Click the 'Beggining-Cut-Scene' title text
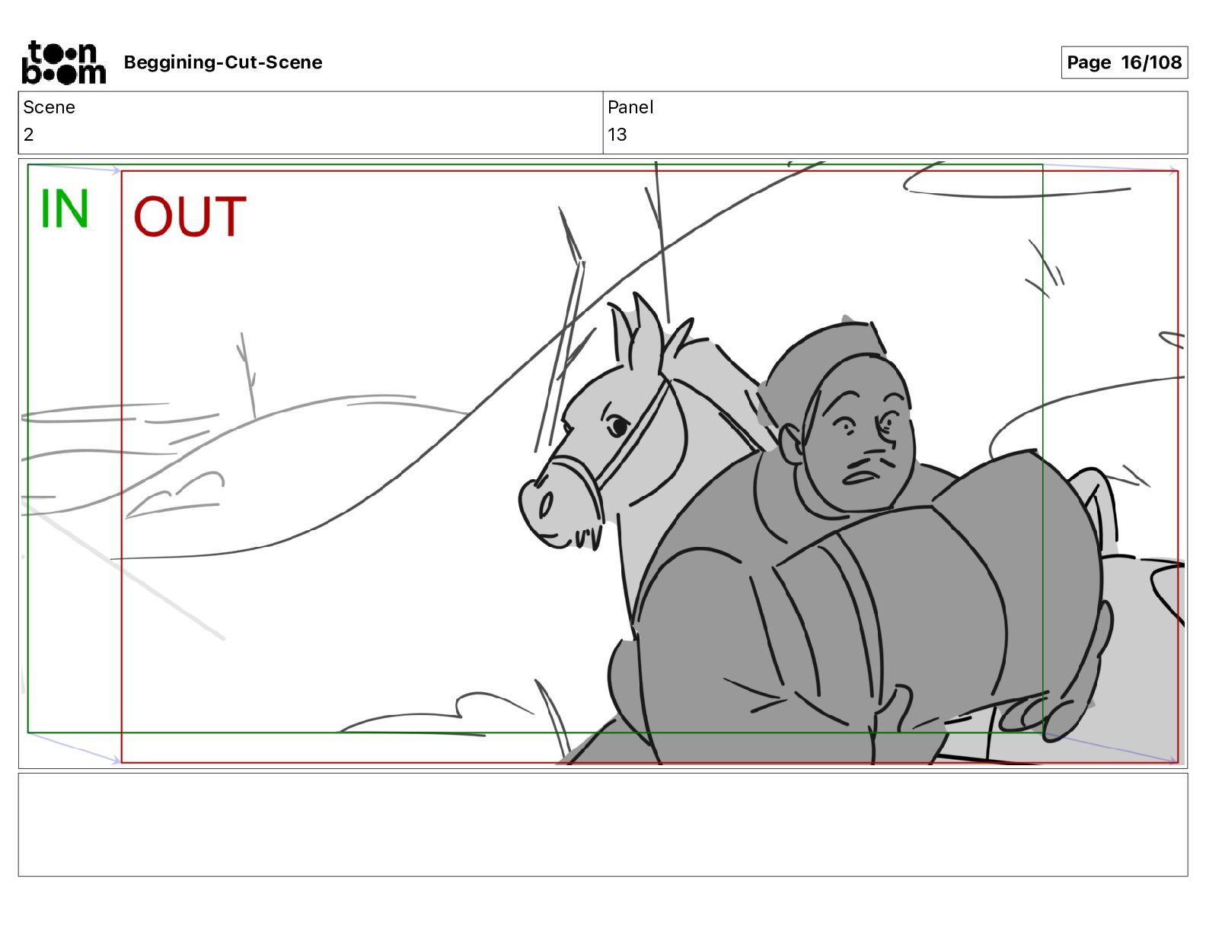 (223, 62)
